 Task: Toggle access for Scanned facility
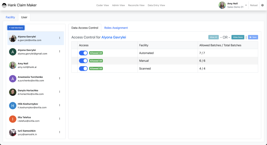(83, 69)
